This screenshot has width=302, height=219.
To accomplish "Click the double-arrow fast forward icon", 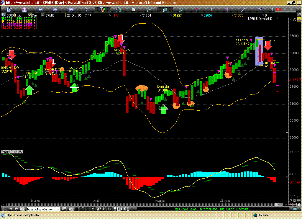I will [x=71, y=9].
